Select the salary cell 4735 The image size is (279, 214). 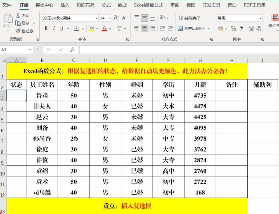[x=200, y=95]
